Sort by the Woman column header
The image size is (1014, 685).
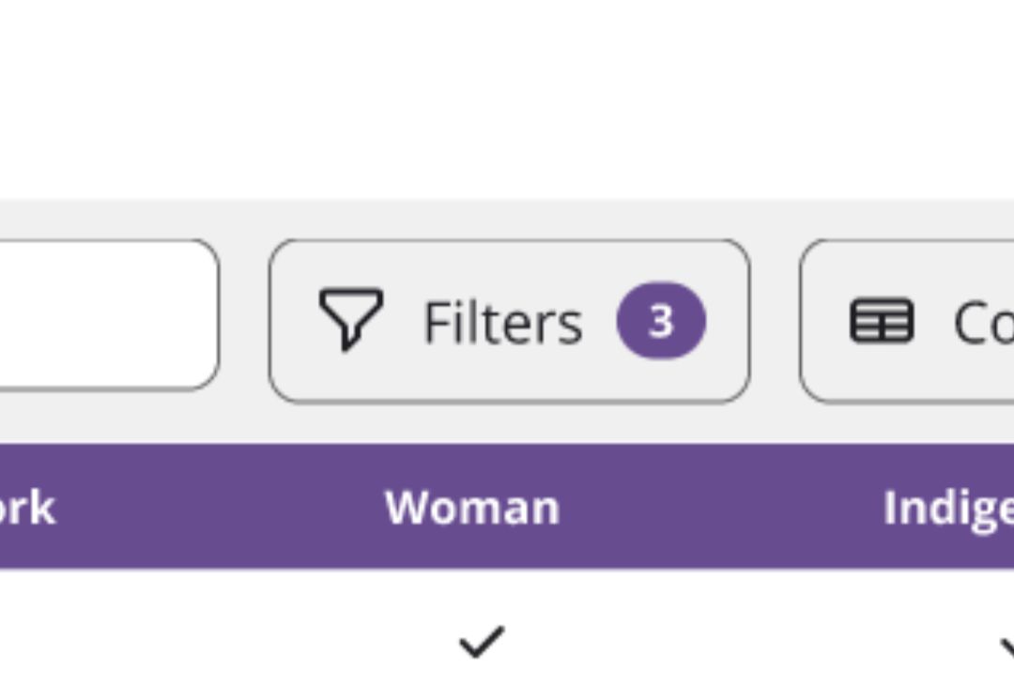tap(472, 508)
